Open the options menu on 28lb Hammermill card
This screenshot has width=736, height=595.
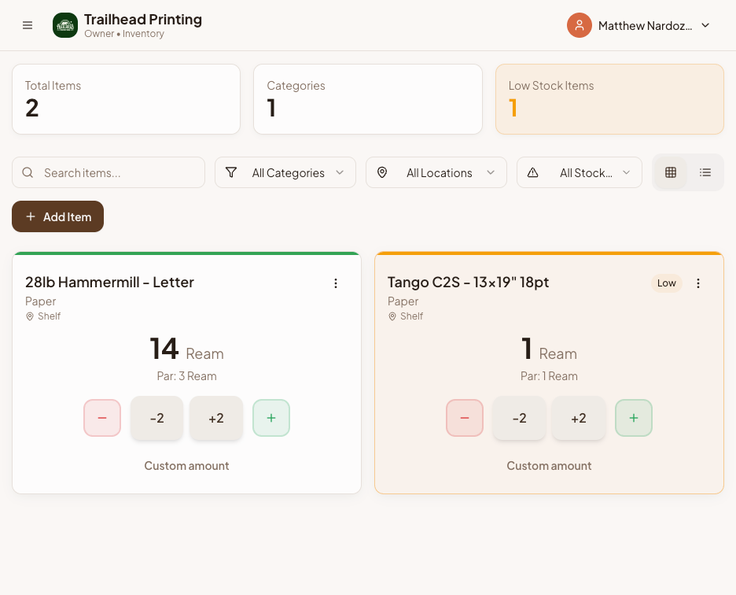coord(336,283)
